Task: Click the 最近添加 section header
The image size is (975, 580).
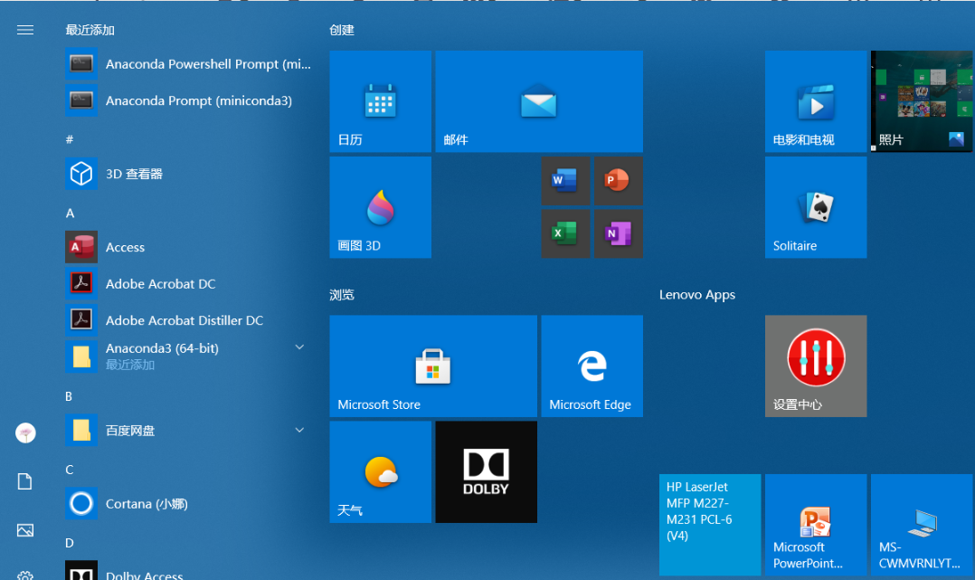Action: (x=90, y=30)
